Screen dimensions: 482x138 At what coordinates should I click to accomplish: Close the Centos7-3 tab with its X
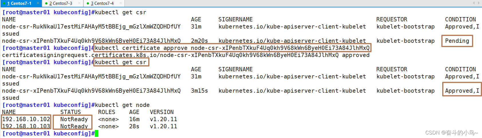[79, 3]
